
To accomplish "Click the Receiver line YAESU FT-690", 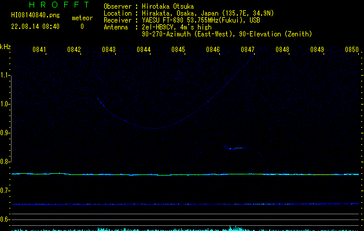I will 201,20.
